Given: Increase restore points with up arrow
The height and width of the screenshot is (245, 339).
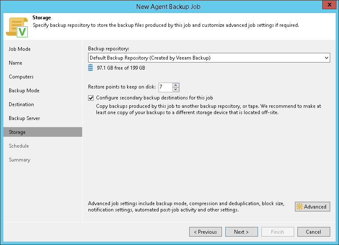Looking at the screenshot, I should [x=176, y=85].
